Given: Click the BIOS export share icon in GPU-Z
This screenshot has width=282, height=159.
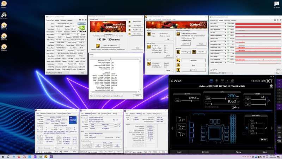Looking at the screenshot, I should 78,34.
